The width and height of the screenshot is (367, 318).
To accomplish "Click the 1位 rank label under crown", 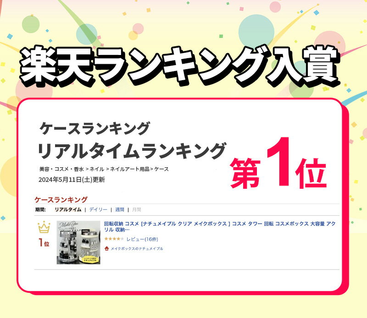I will point(44,243).
